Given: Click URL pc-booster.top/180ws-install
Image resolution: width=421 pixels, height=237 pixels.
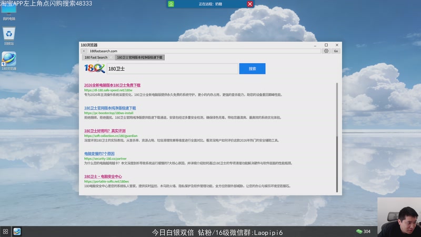Looking at the screenshot, I should (x=109, y=113).
